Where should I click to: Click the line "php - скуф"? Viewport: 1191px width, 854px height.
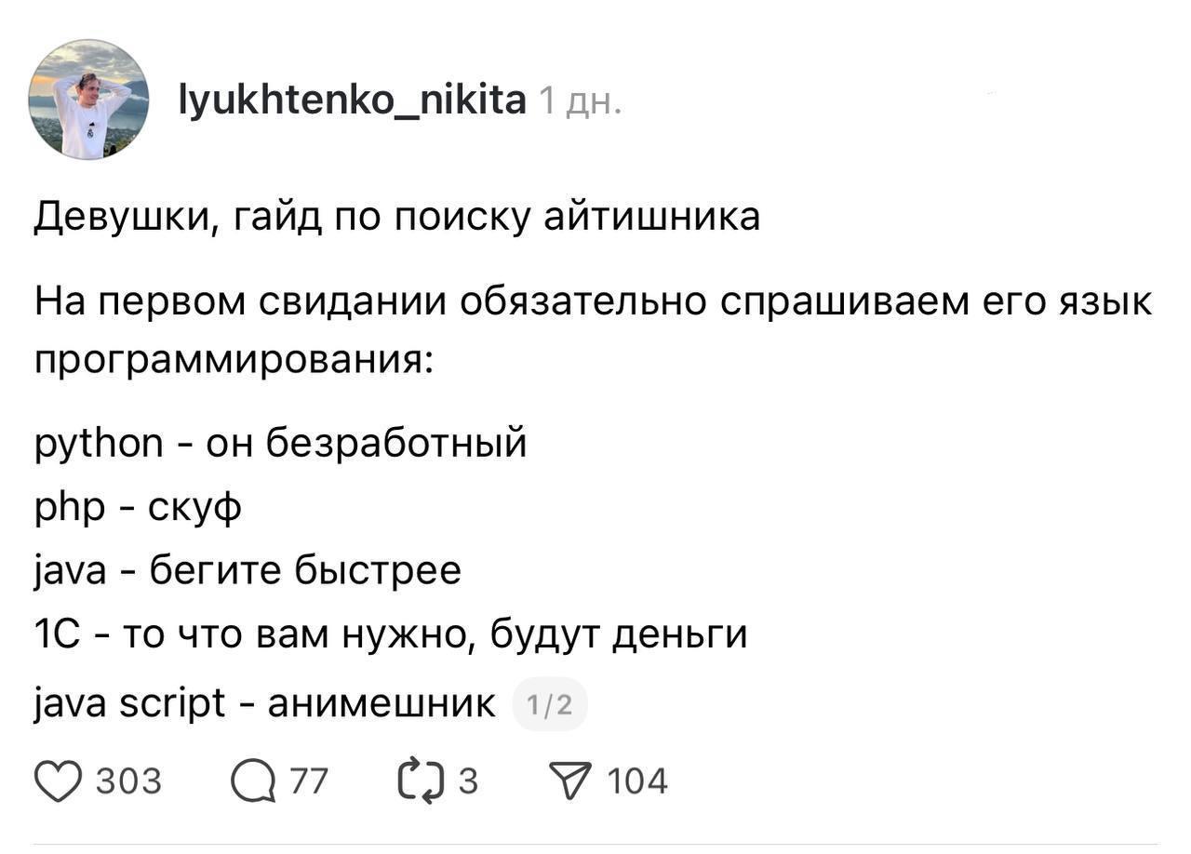point(138,508)
